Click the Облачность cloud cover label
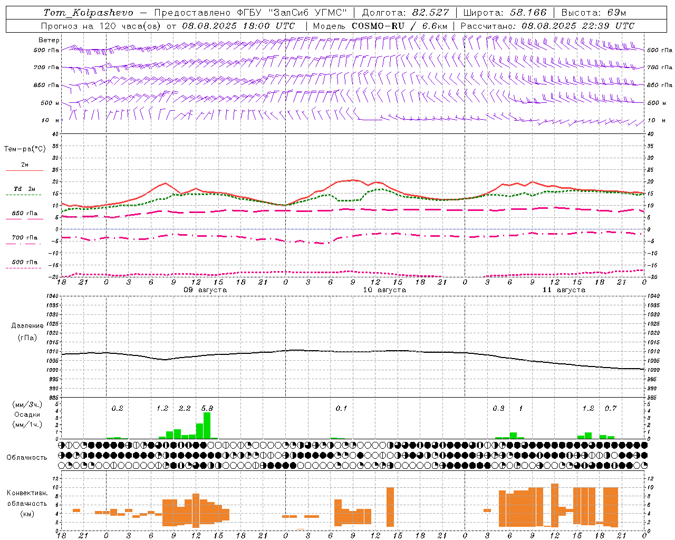This screenshot has width=675, height=540. (x=27, y=457)
